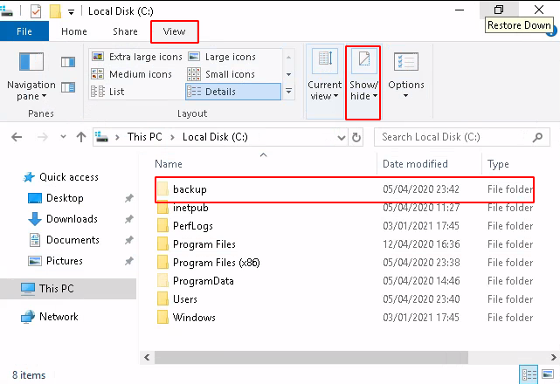Image resolution: width=560 pixels, height=384 pixels.
Task: Toggle the Details pane icon
Action: (68, 87)
